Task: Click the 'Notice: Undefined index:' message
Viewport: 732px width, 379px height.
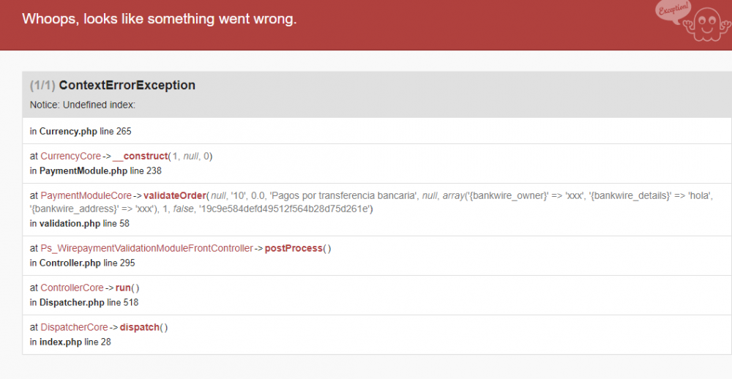Action: click(83, 105)
